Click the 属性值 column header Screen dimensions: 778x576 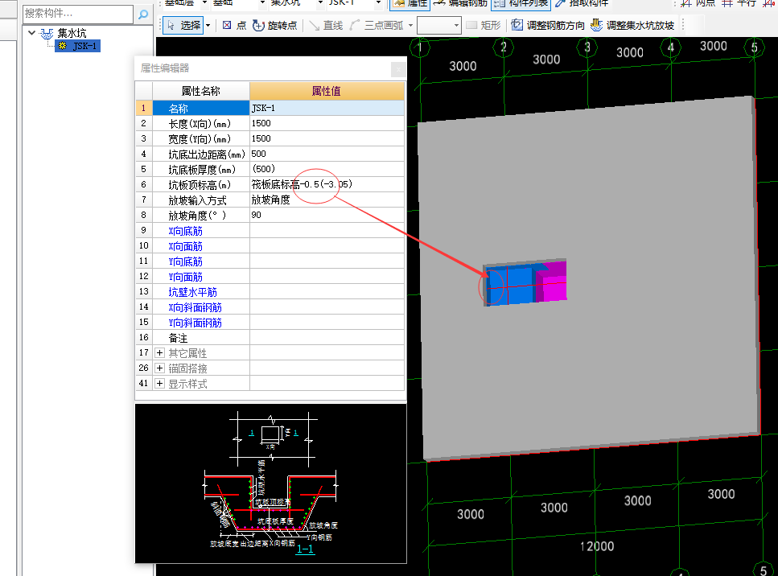pyautogui.click(x=327, y=91)
